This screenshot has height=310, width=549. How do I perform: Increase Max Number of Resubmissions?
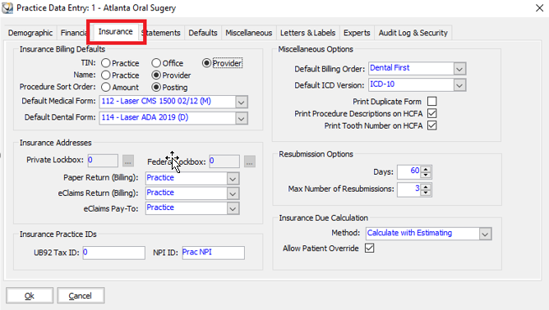[426, 187]
